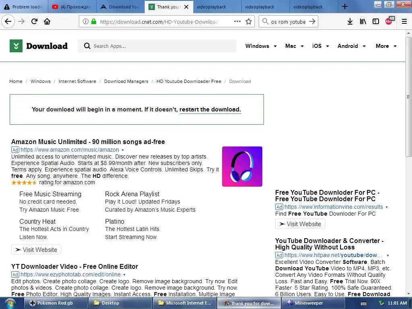Open a new browser tab
The width and height of the screenshot is (412, 309).
tap(345, 6)
